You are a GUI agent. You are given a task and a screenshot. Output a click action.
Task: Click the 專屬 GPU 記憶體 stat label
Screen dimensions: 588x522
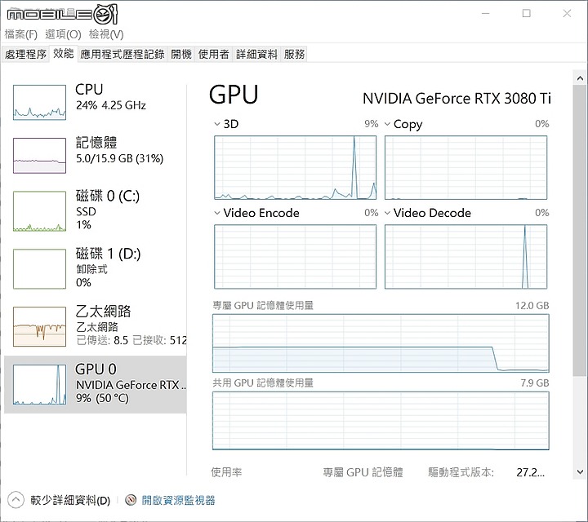(x=363, y=472)
